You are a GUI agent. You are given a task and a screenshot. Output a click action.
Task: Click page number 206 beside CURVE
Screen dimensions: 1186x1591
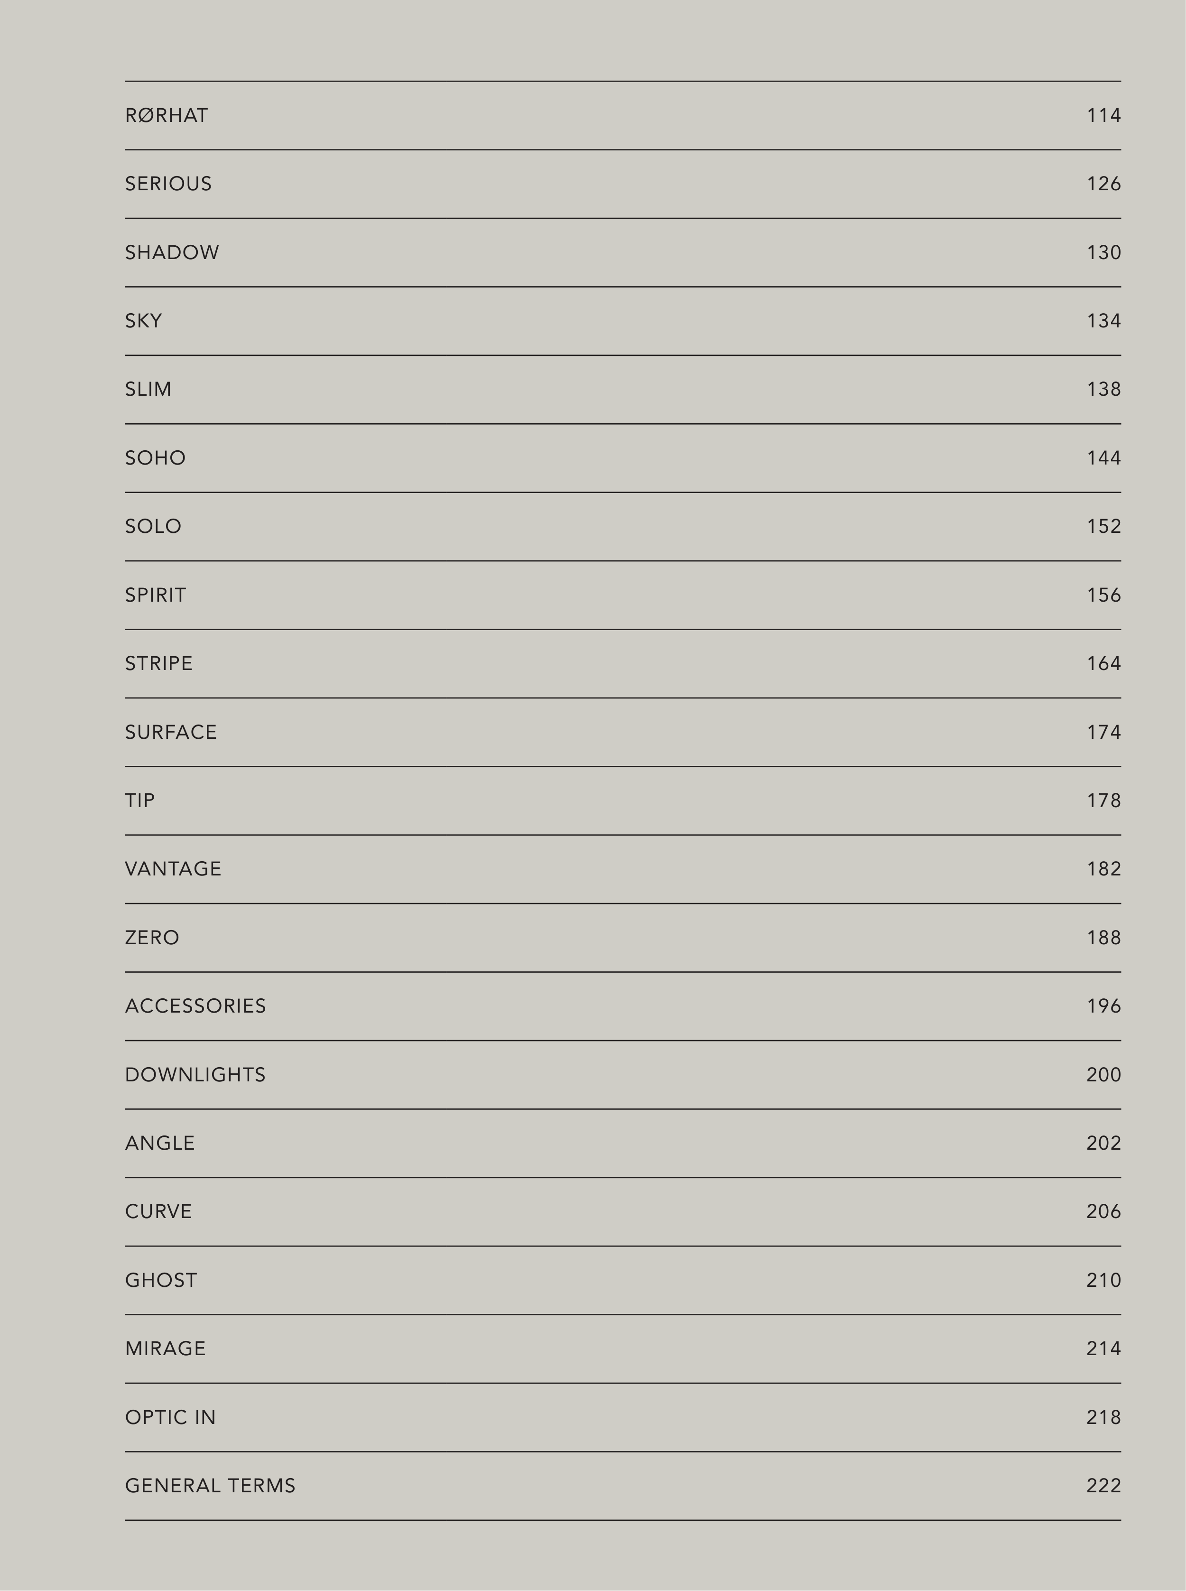point(1103,1212)
